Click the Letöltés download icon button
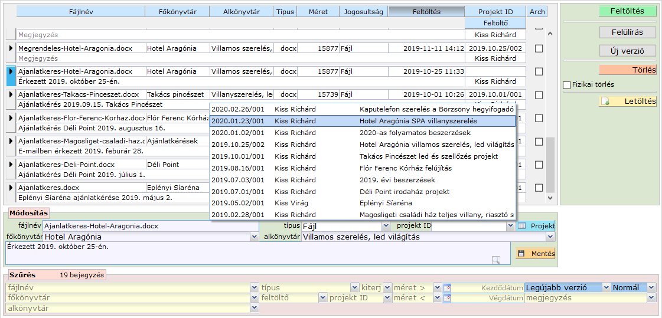This screenshot has width=662, height=318. click(x=605, y=101)
